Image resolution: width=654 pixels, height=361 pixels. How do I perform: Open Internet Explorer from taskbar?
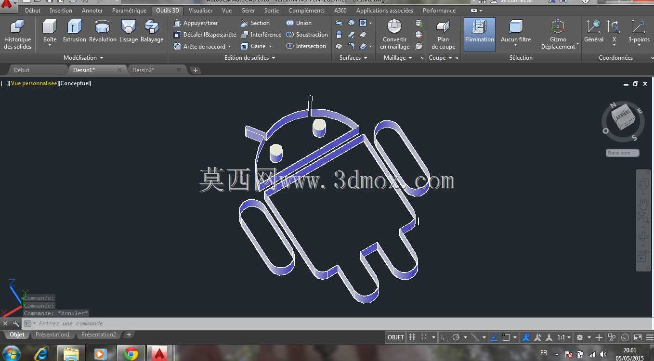coord(41,354)
